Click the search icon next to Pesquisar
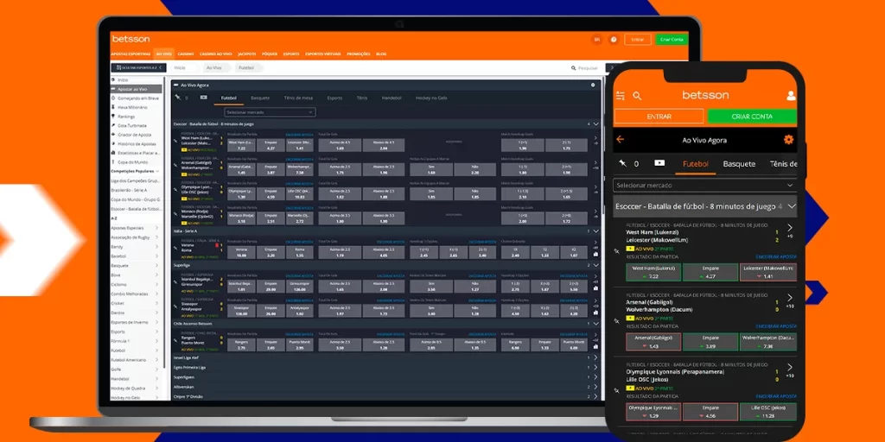This screenshot has height=442, width=885. pos(574,67)
